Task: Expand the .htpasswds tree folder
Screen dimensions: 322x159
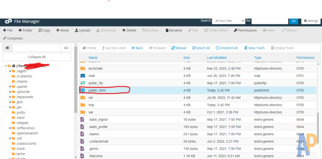Action: (x=10, y=97)
